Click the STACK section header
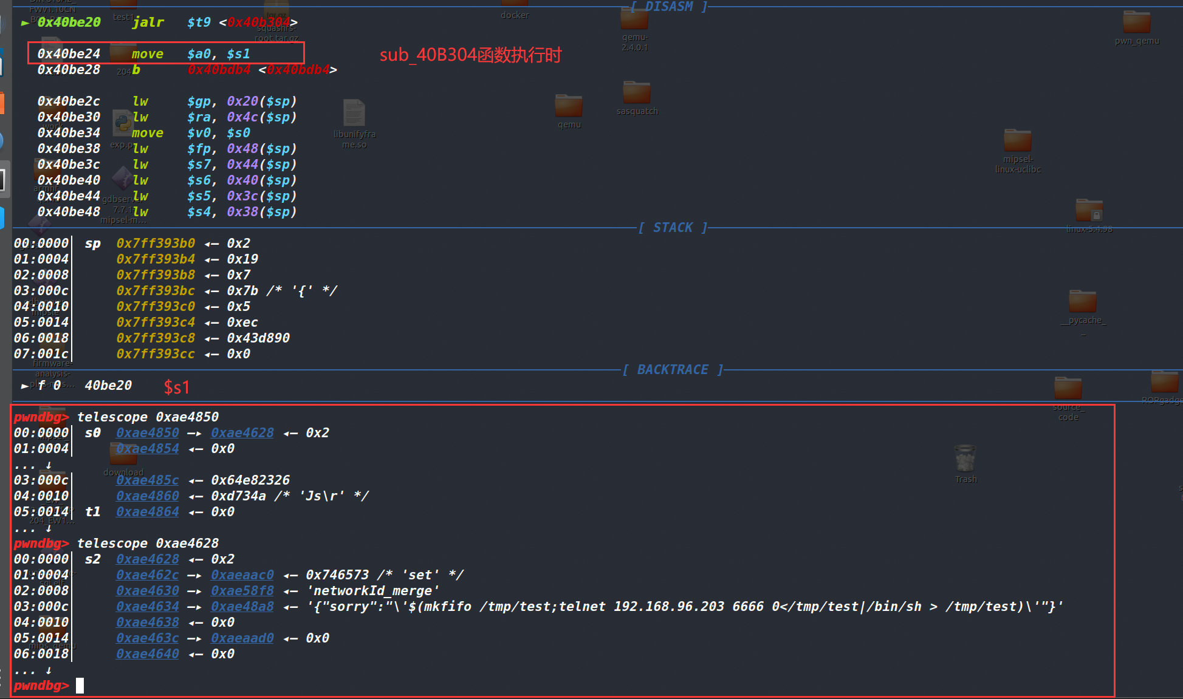The height and width of the screenshot is (699, 1183). point(673,228)
